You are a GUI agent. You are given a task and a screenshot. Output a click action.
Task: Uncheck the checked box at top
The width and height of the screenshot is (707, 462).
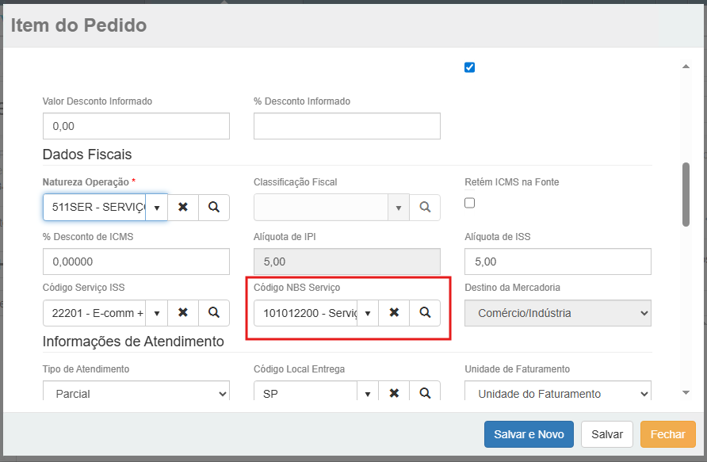pyautogui.click(x=469, y=67)
